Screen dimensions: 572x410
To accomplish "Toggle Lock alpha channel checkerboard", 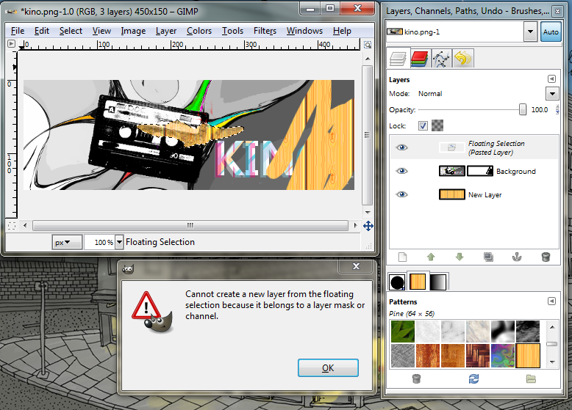I will point(437,125).
